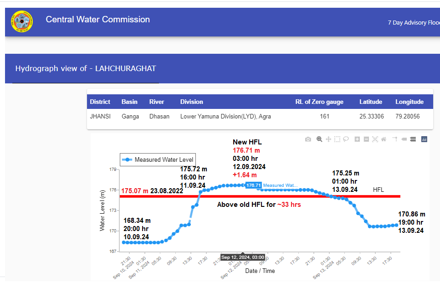The width and height of the screenshot is (440, 298).
Task: Enable compare data on hover
Action: [x=413, y=139]
